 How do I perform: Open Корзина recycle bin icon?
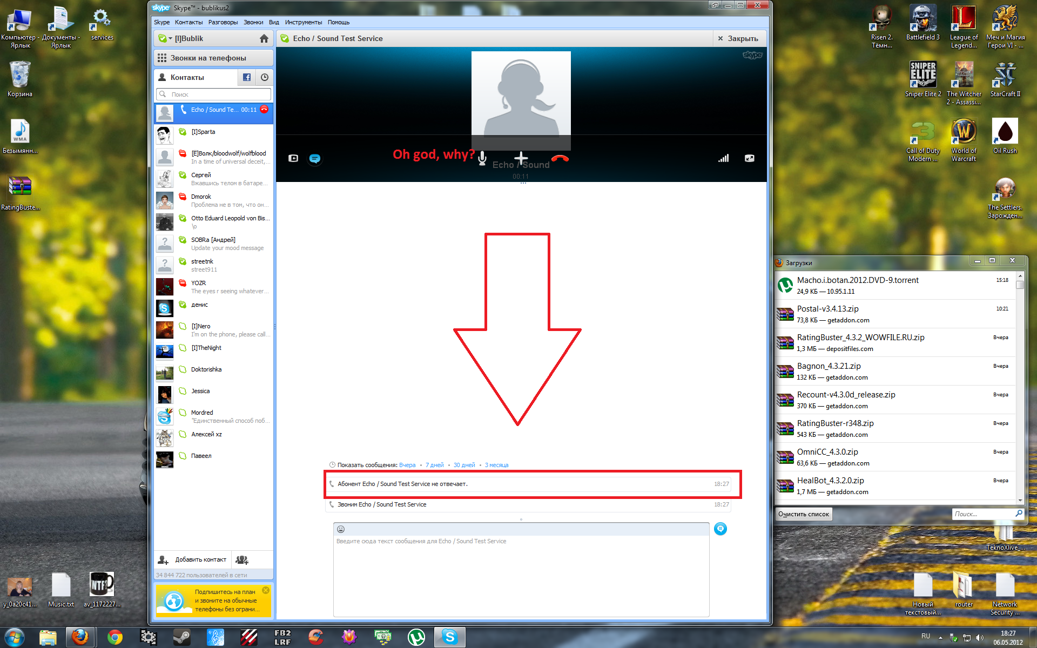[20, 79]
